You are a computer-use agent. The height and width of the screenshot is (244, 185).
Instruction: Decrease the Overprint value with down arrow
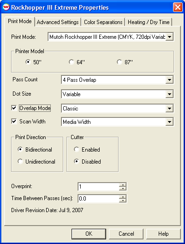pos(123,189)
